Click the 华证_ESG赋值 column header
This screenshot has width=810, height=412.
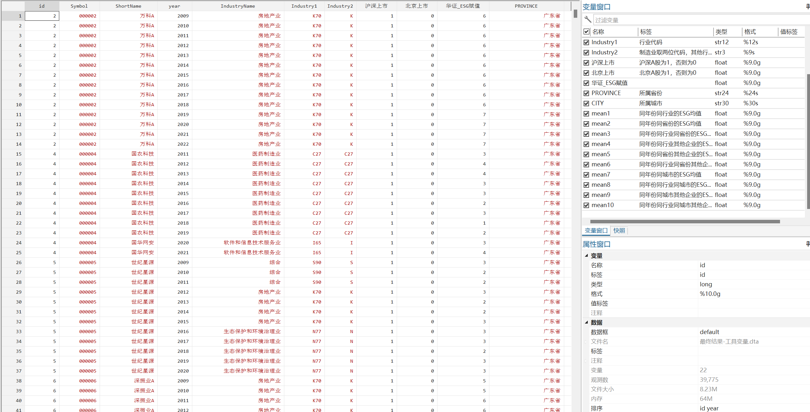pos(463,6)
